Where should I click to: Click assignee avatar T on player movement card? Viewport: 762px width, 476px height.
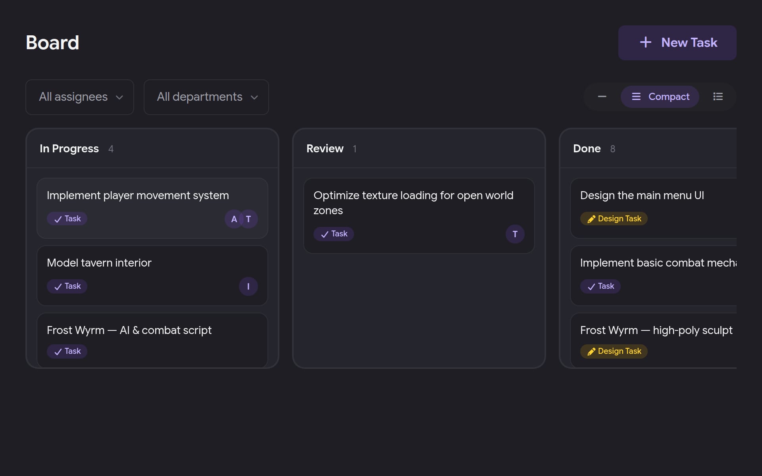tap(248, 219)
